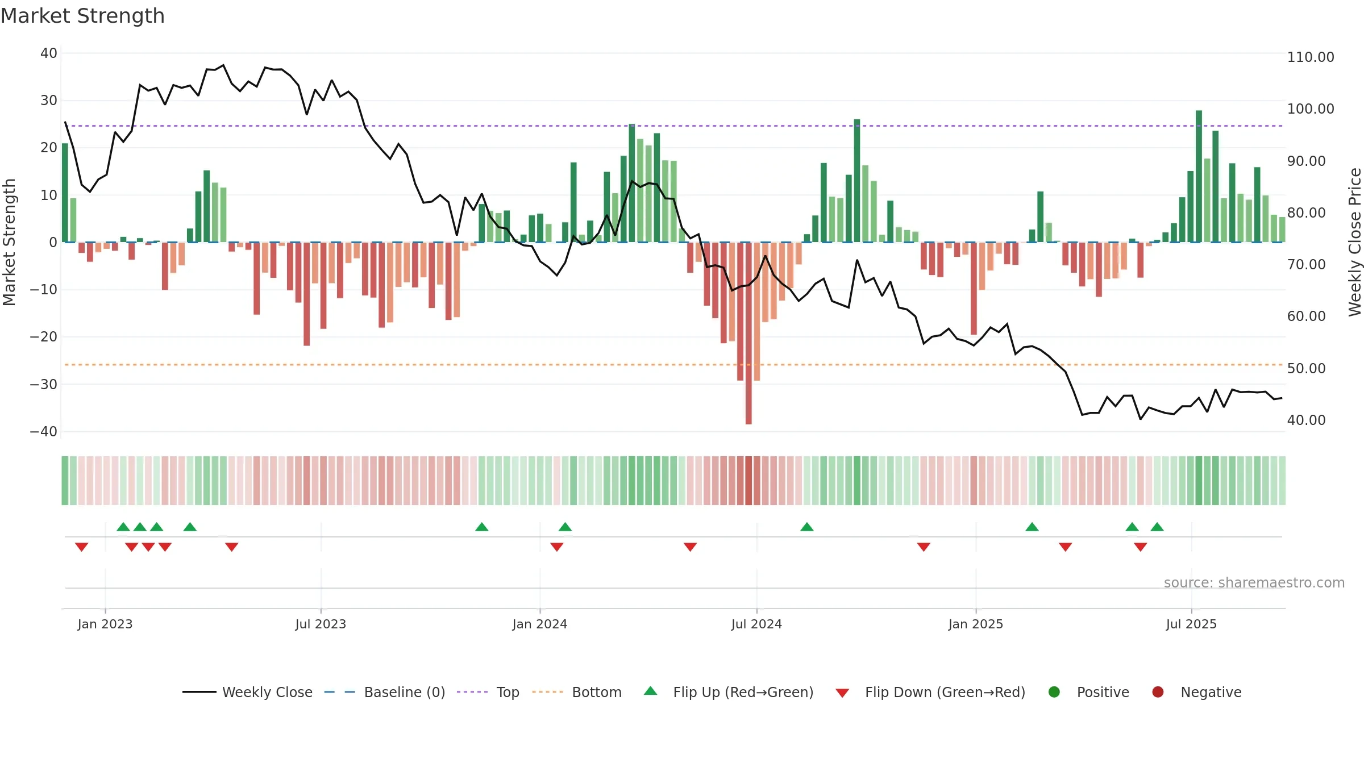Click the red flip-down triangle near April 2023
This screenshot has width=1364, height=767.
(231, 547)
